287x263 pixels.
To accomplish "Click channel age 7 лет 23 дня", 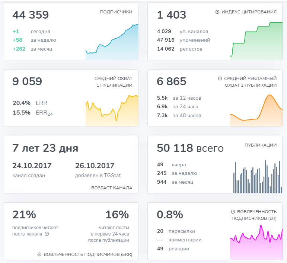I will pos(45,148).
